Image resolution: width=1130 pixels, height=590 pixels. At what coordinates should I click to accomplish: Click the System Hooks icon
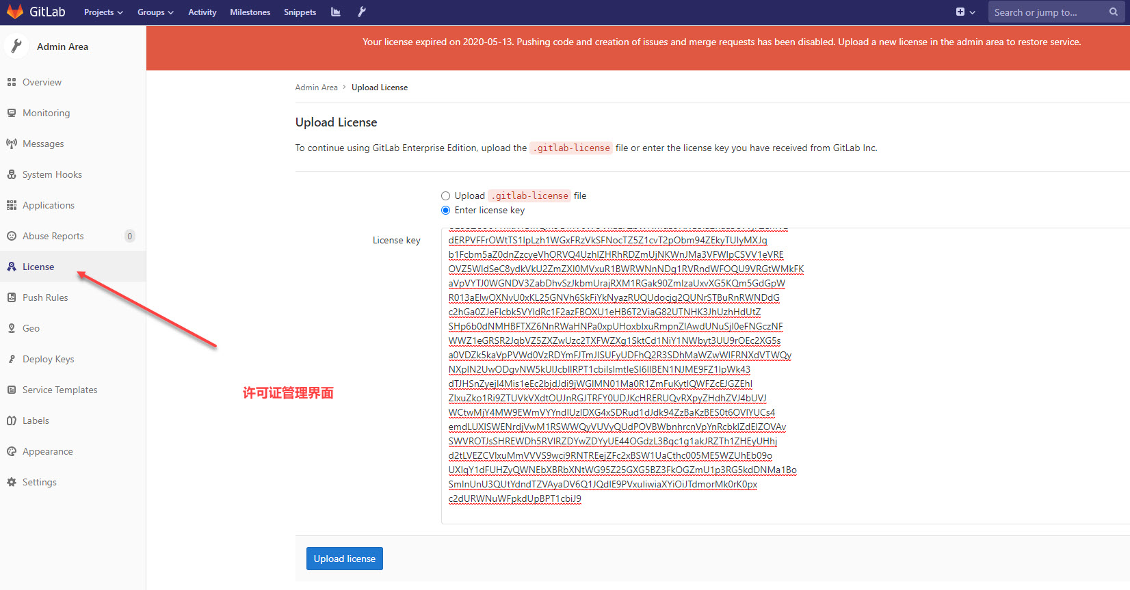tap(12, 174)
